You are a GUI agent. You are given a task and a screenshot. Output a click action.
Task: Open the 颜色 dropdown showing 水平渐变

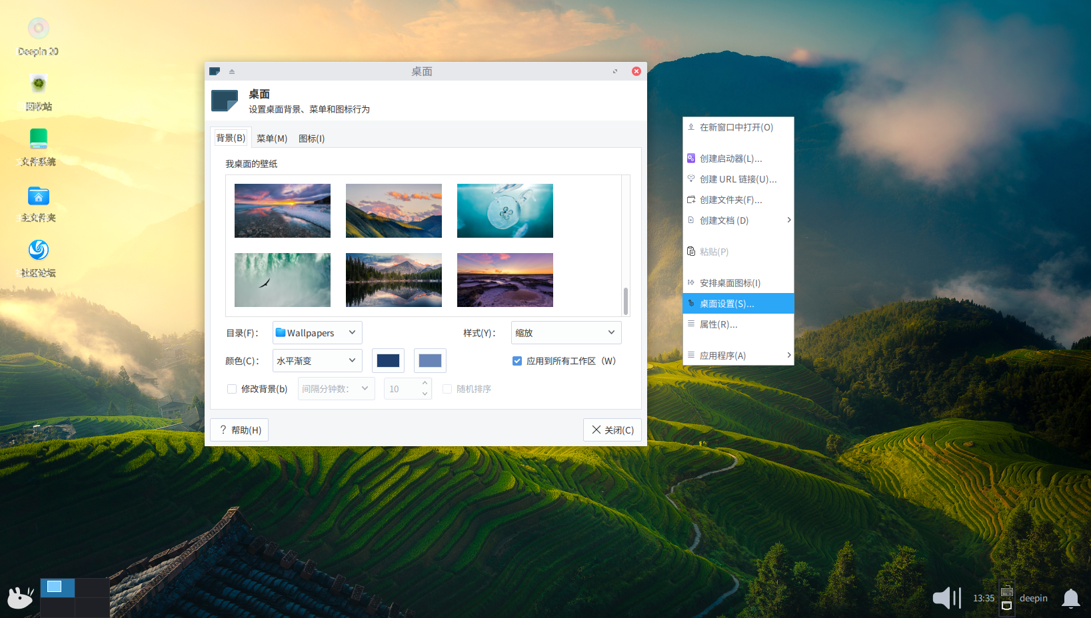[x=317, y=361]
